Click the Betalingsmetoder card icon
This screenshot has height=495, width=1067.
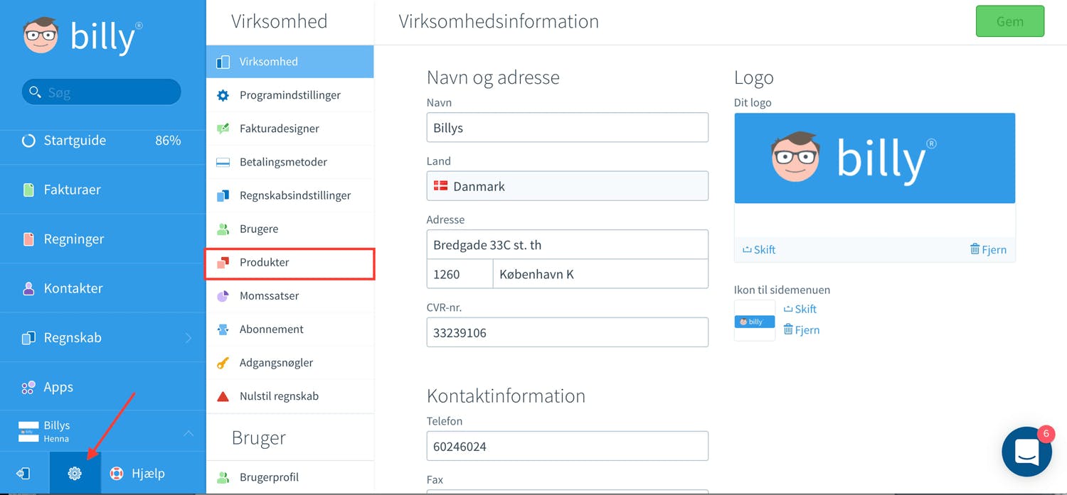(223, 162)
